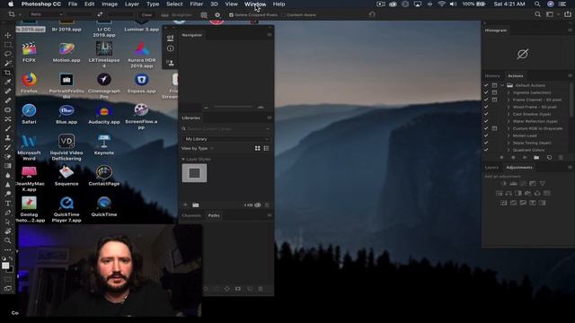Collapse the Default Actions set
Viewport: 575px width, 323px height.
502,85
